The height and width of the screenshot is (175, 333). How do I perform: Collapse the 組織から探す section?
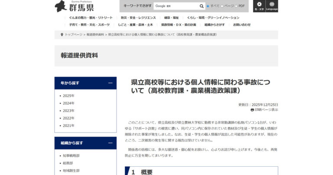(x=110, y=143)
